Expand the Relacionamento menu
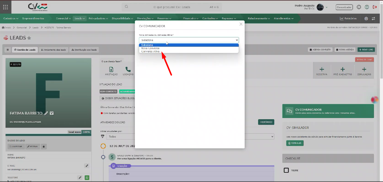383x182 pixels. click(x=259, y=18)
